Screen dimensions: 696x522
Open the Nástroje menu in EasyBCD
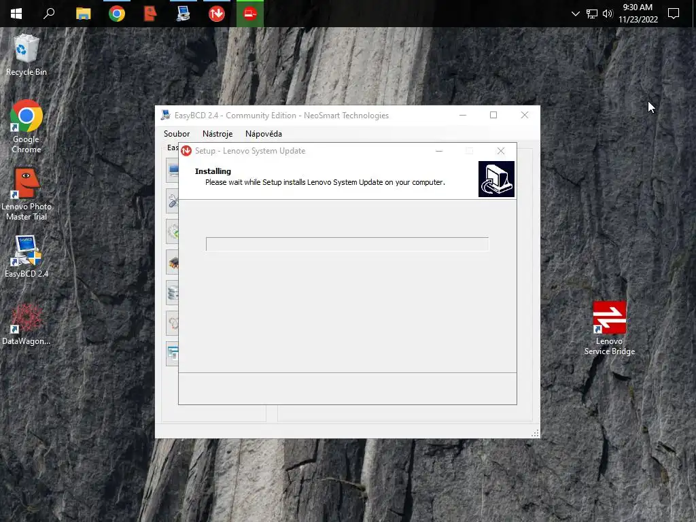point(217,134)
